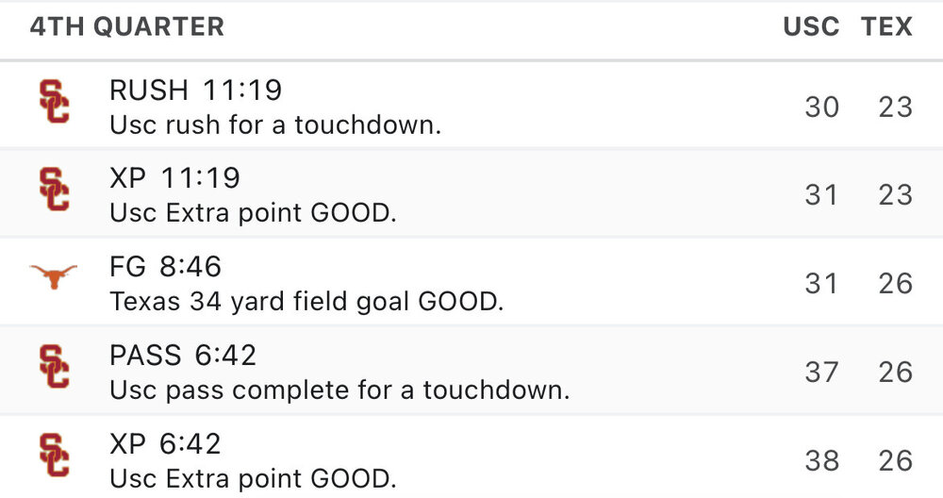Open the XP 6:42 play title
This screenshot has height=498, width=943.
click(166, 443)
